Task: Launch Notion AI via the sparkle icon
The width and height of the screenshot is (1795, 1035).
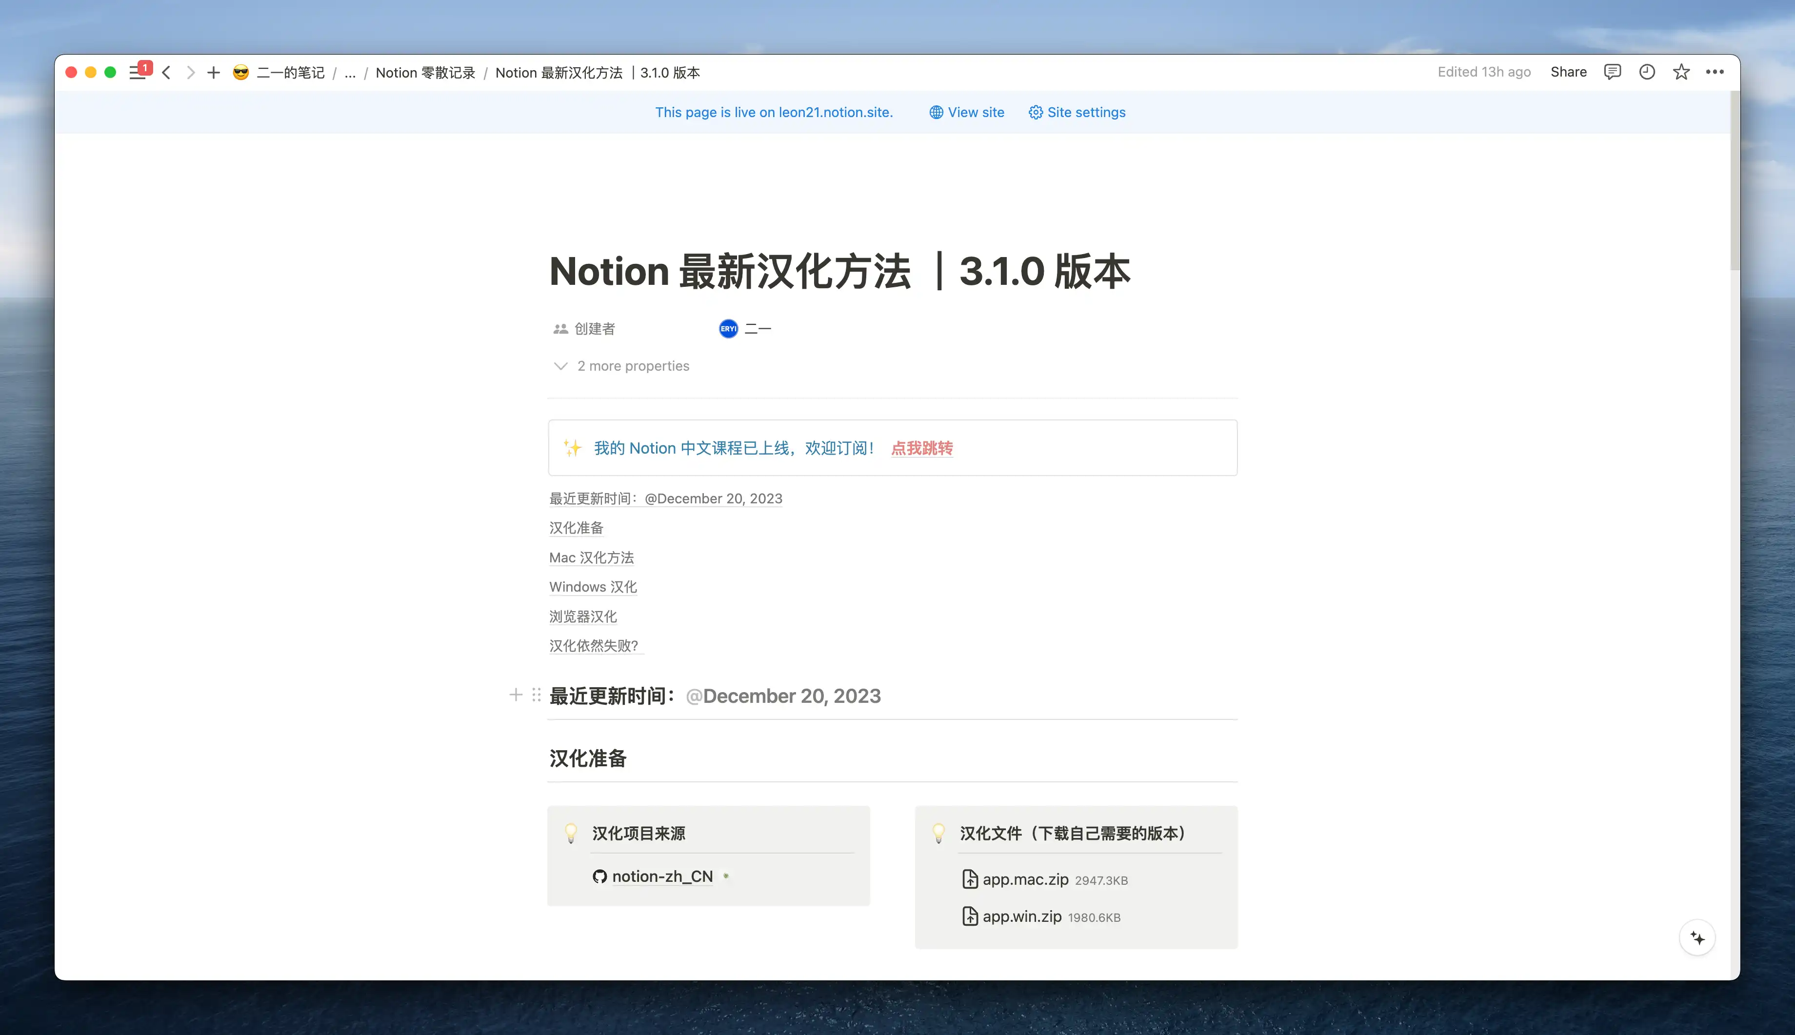Action: pos(1697,937)
